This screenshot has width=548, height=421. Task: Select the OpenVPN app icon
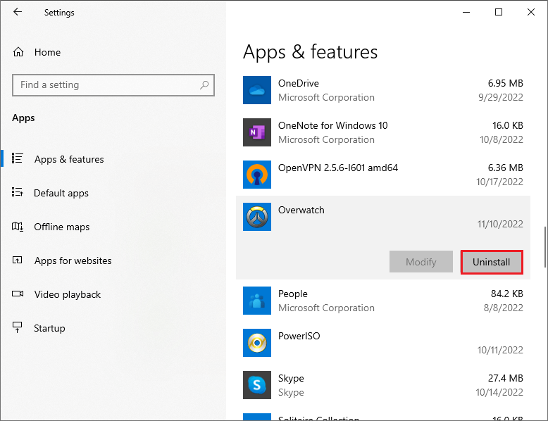pos(257,175)
